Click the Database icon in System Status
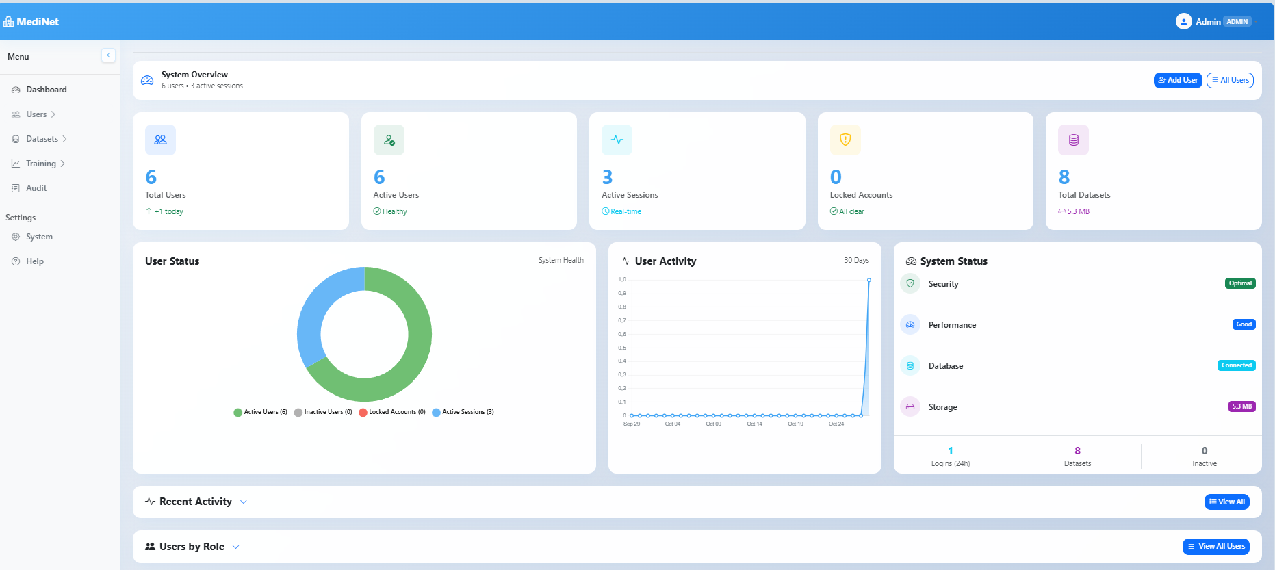The height and width of the screenshot is (570, 1275). (x=910, y=365)
